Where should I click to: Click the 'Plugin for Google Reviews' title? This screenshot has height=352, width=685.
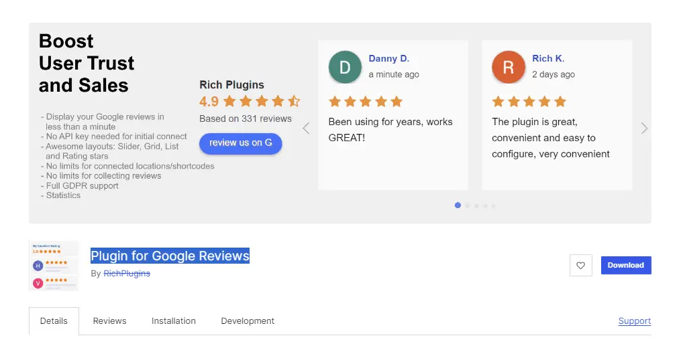[x=170, y=256]
